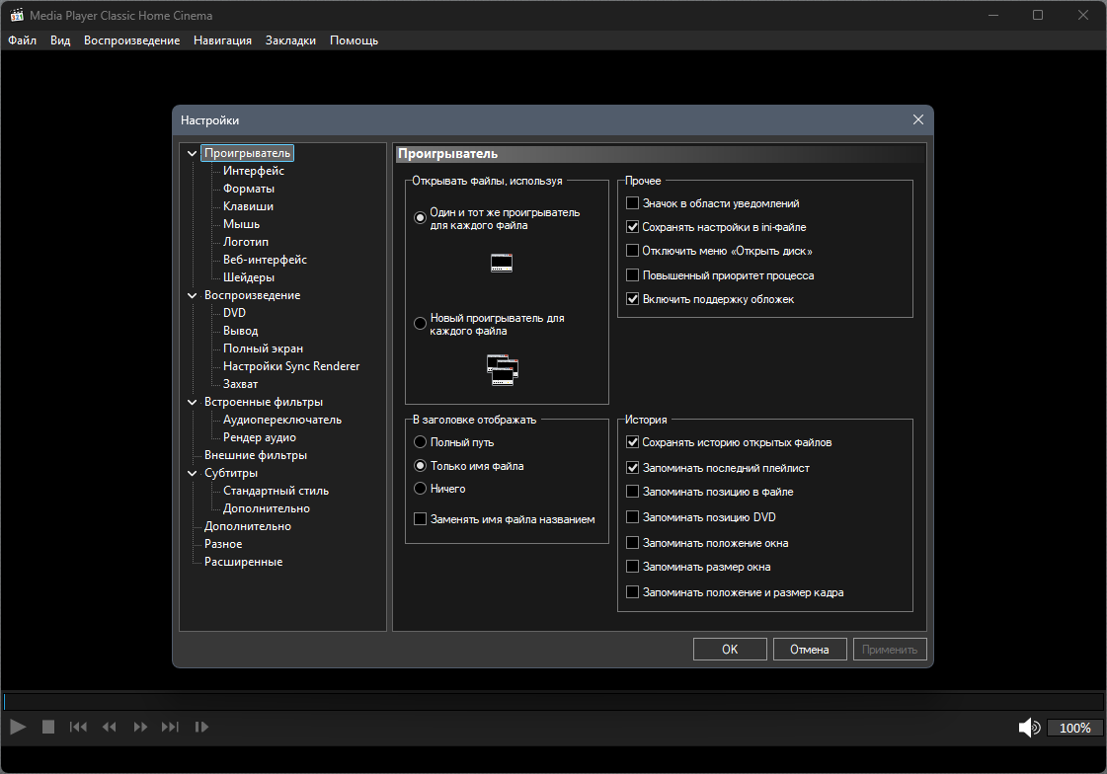Click the Play button in playback bar
This screenshot has width=1107, height=774.
pyautogui.click(x=19, y=727)
